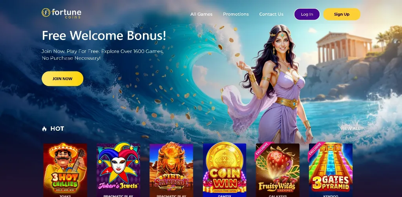
Task: Click the gold coin emblem in logo
Action: (46, 12)
